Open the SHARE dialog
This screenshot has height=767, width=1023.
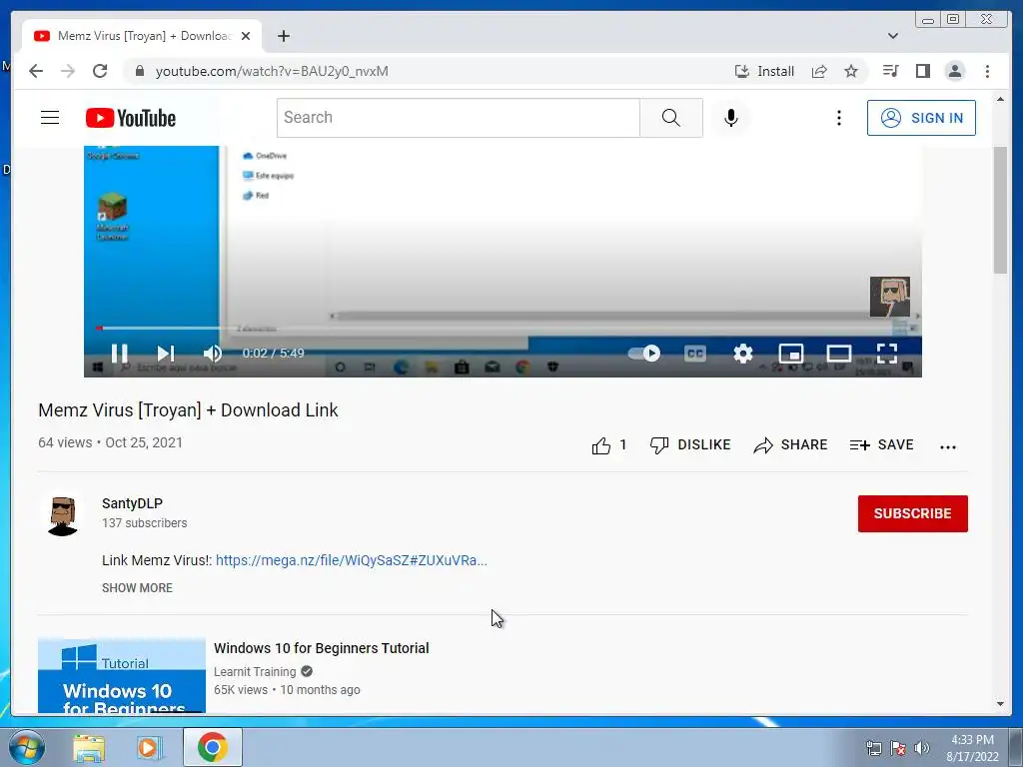(x=790, y=444)
